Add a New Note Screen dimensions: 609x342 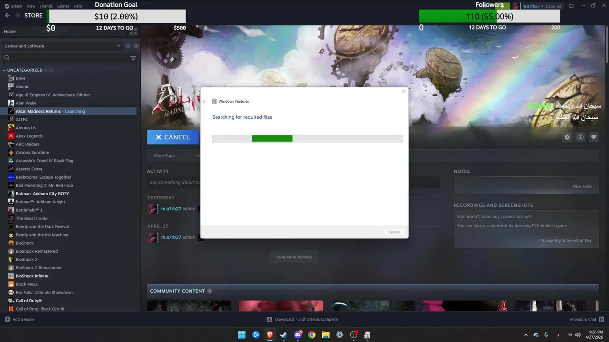(582, 186)
